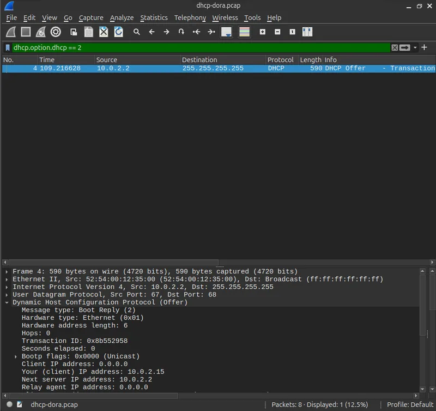This screenshot has width=436, height=411.
Task: Click the display filter bookmark icon
Action: (x=8, y=47)
